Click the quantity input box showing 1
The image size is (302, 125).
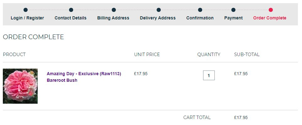point(209,76)
